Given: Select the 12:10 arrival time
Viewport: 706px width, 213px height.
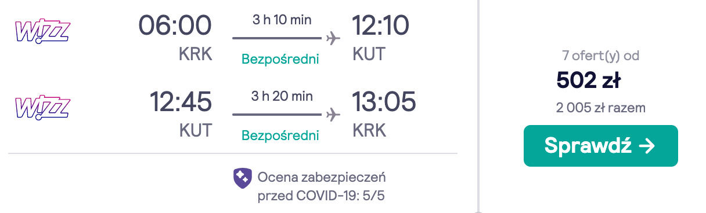Looking at the screenshot, I should (381, 25).
